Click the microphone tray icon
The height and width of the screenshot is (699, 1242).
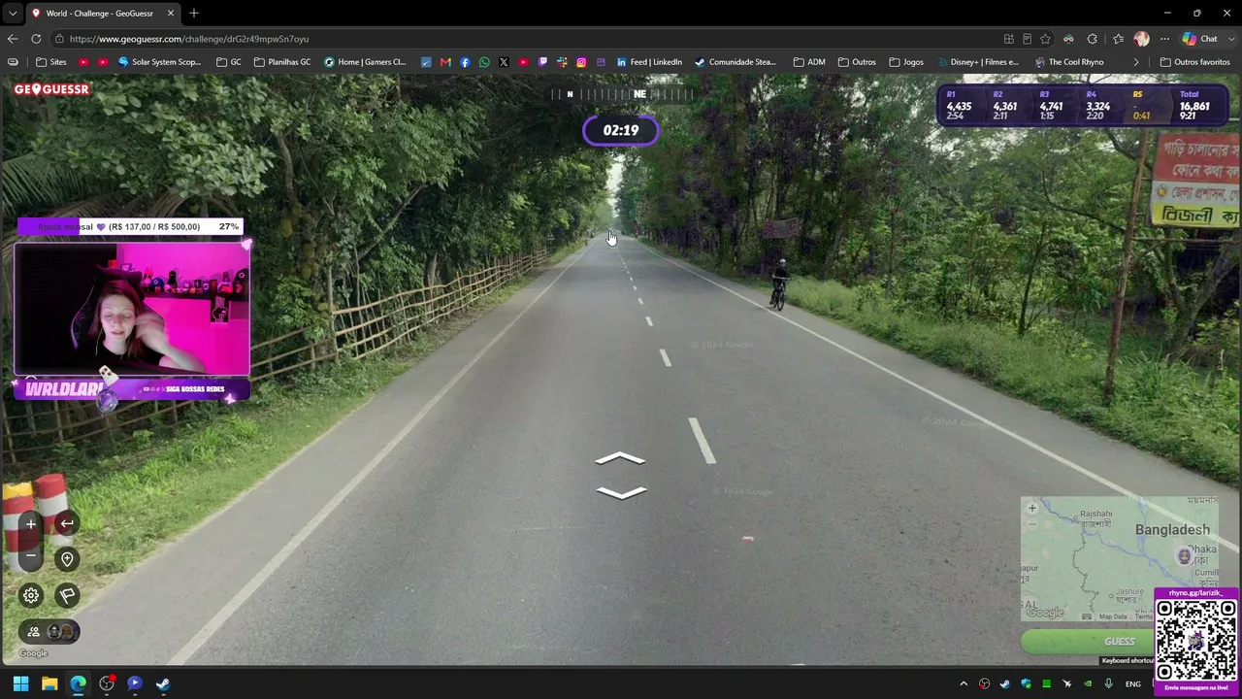[1108, 684]
